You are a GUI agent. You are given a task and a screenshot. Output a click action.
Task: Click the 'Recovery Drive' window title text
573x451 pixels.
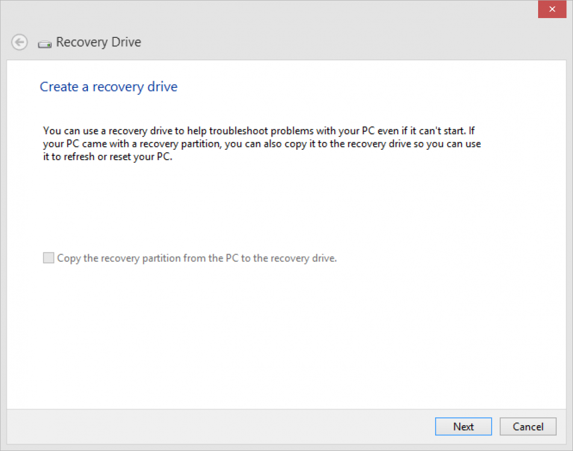[x=99, y=42]
